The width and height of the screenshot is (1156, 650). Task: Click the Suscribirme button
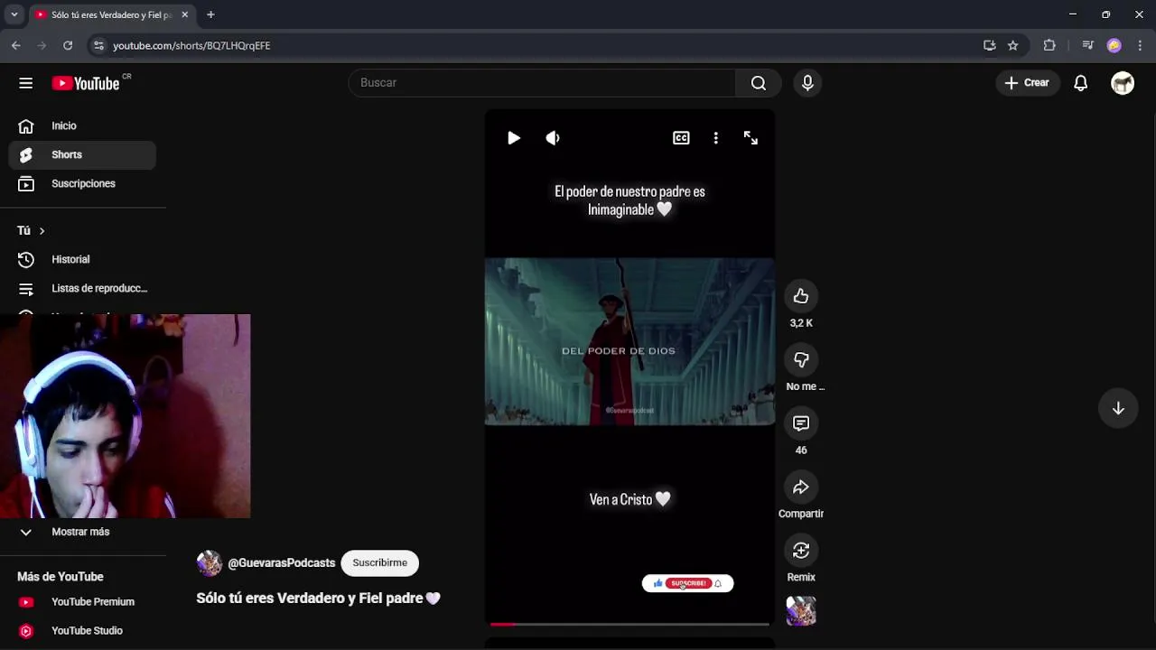pyautogui.click(x=379, y=563)
